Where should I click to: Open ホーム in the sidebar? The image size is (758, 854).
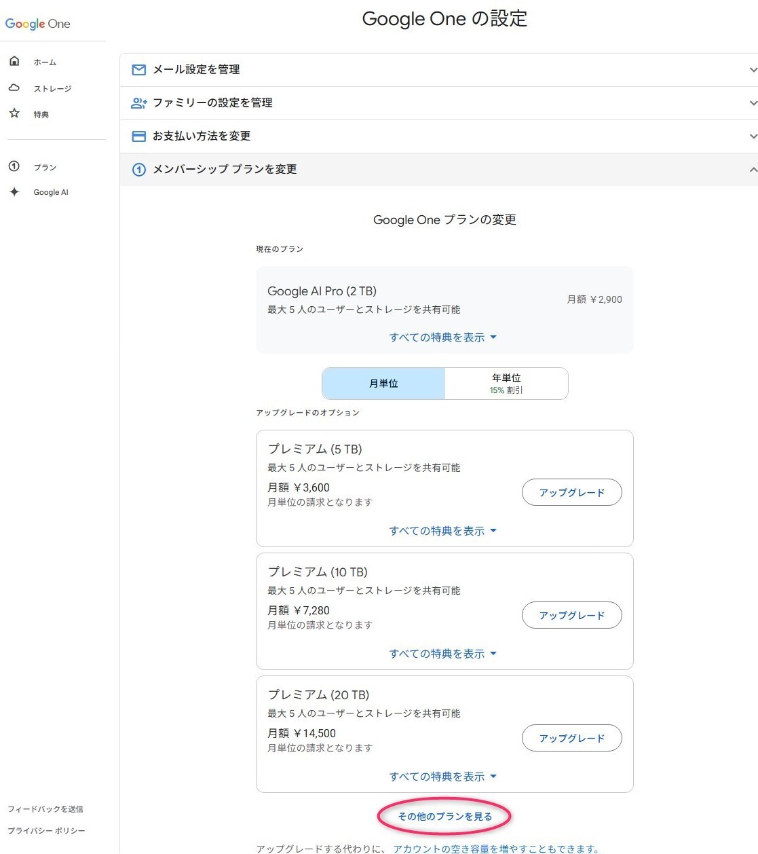click(45, 62)
